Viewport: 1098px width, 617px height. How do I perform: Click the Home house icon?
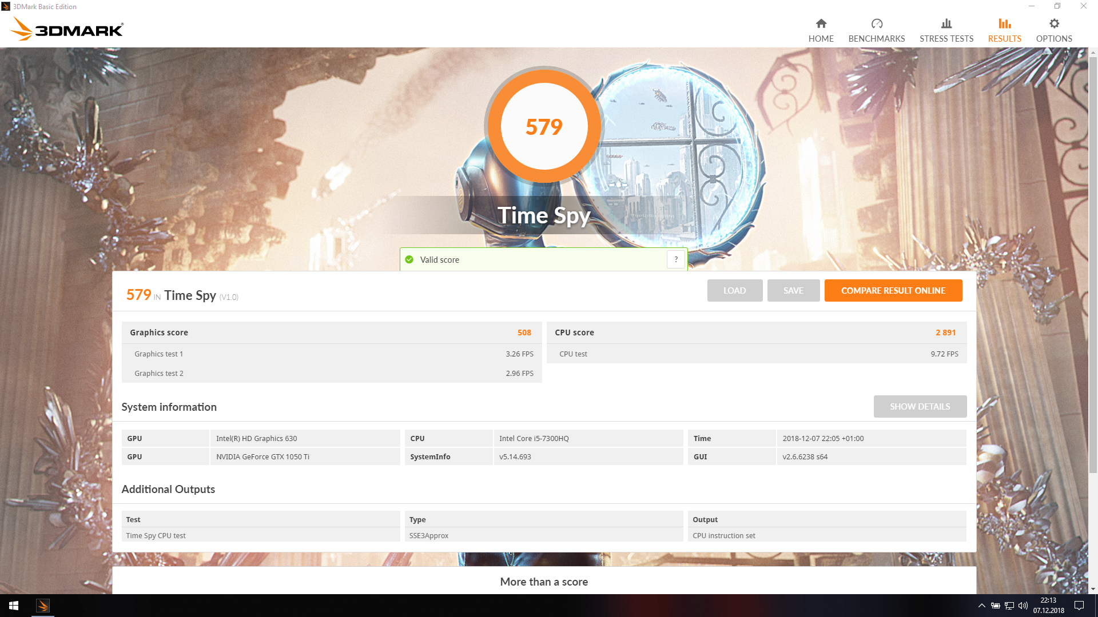click(x=821, y=23)
